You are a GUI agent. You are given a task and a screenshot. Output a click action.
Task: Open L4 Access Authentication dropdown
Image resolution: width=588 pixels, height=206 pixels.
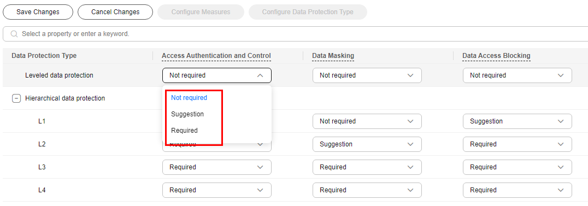pyautogui.click(x=217, y=190)
